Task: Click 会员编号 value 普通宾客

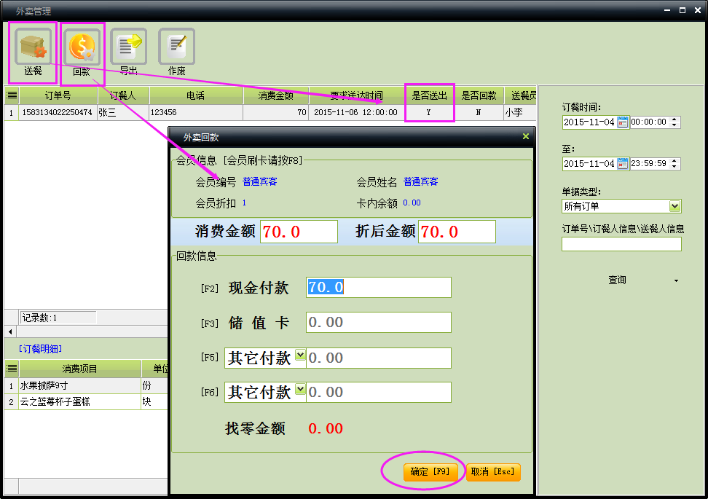Action: tap(259, 182)
